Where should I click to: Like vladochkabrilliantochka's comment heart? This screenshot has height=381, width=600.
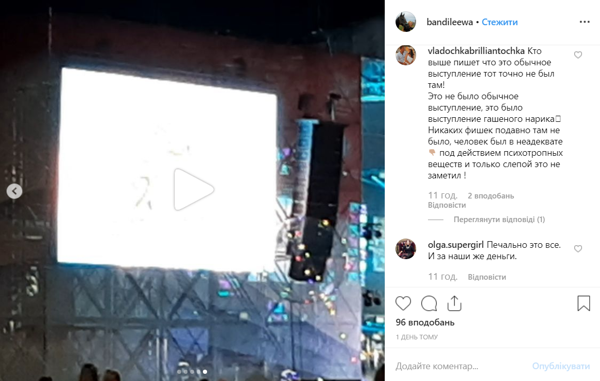point(578,55)
